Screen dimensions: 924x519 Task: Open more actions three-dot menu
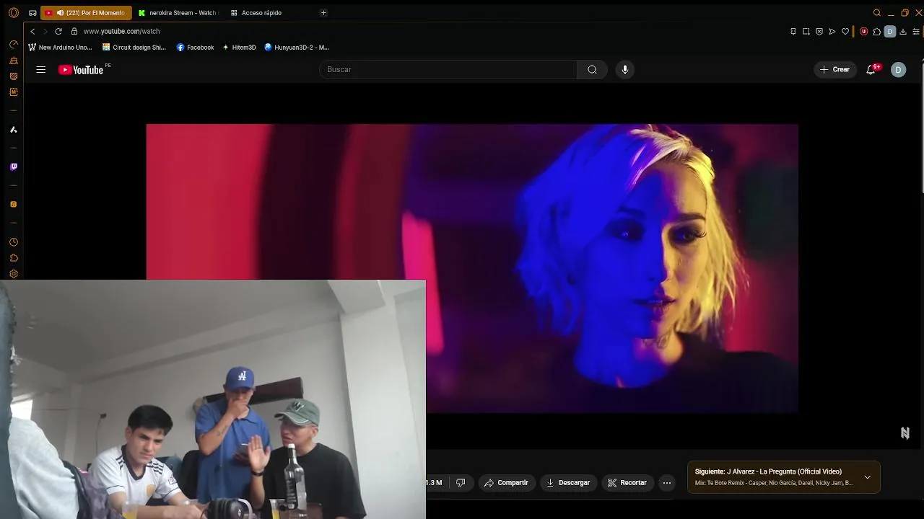[x=667, y=483]
